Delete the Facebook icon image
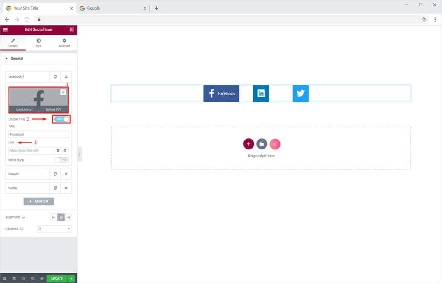The width and height of the screenshot is (442, 283). tap(63, 92)
